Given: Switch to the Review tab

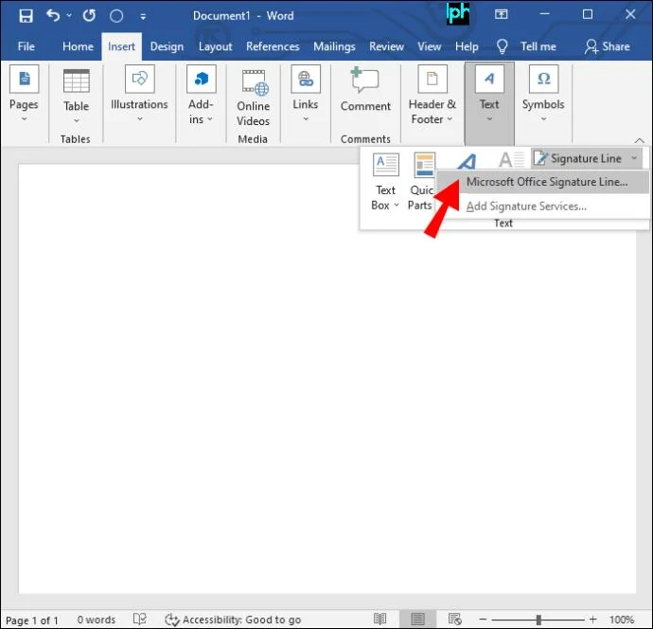Looking at the screenshot, I should click(386, 46).
